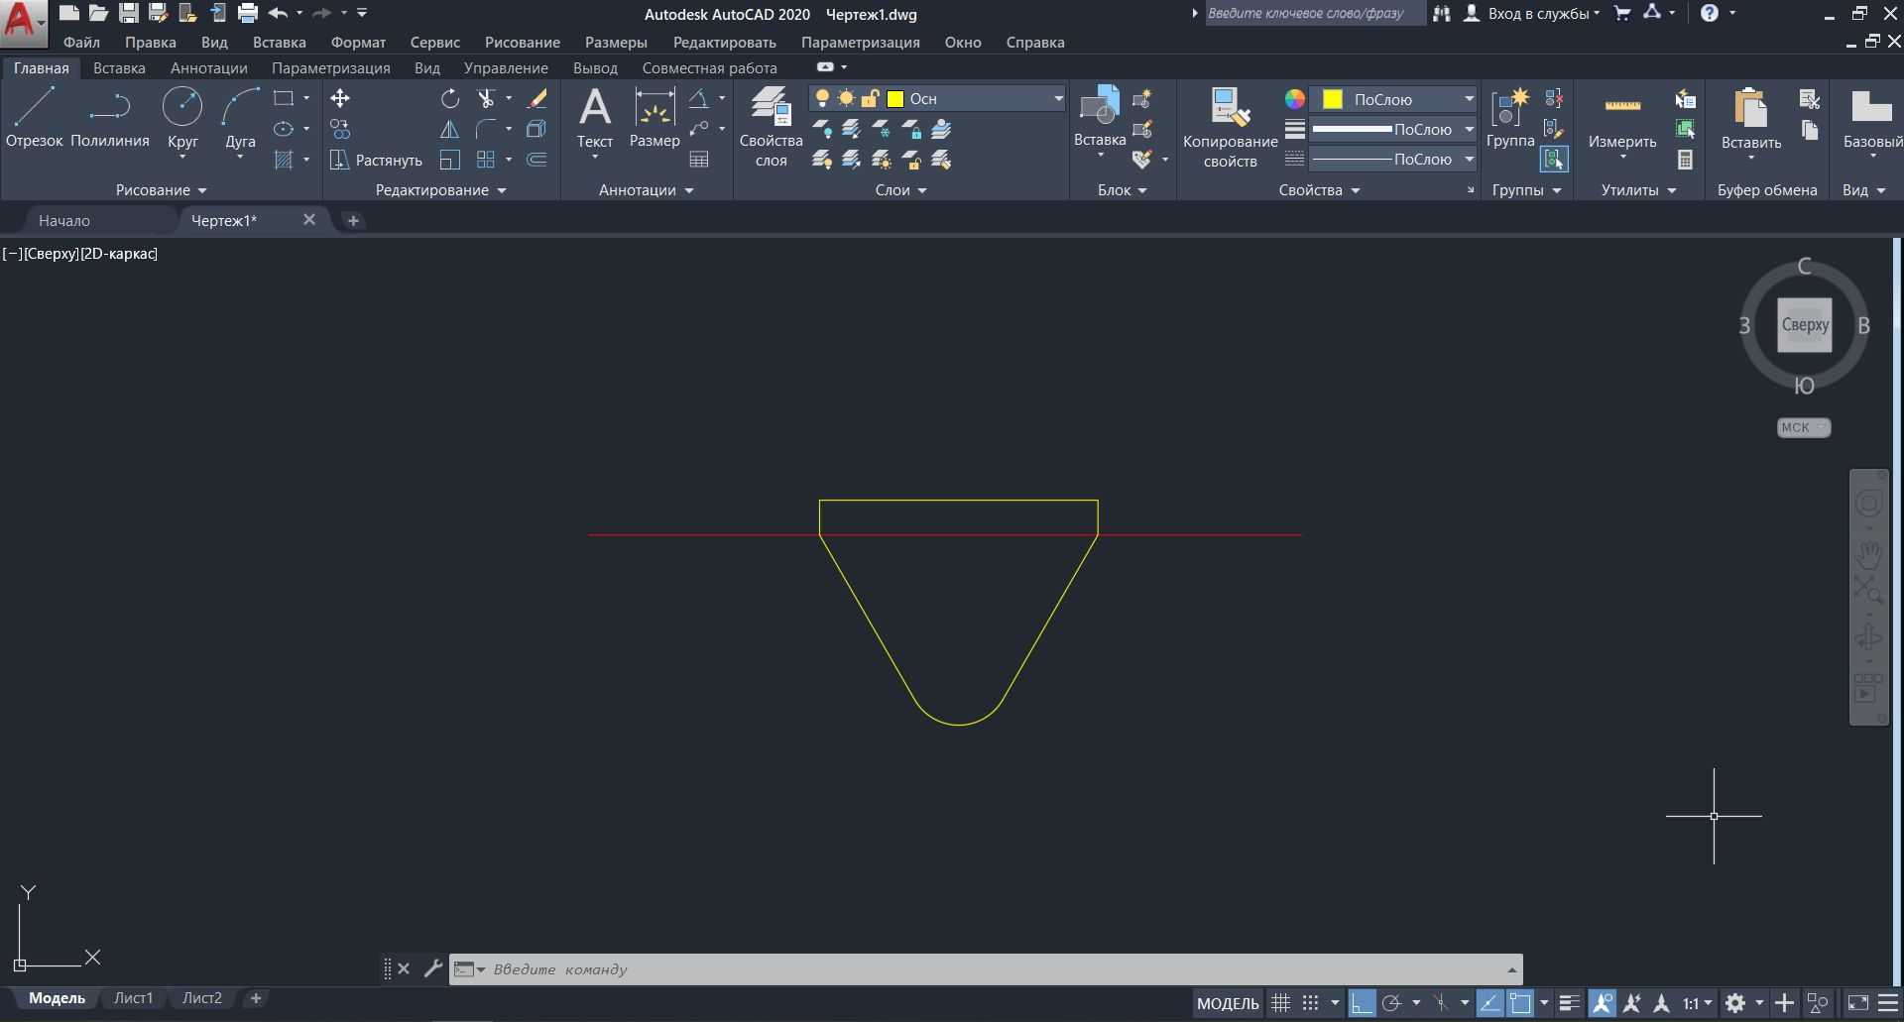Expand the Аннотации panel

(x=646, y=189)
